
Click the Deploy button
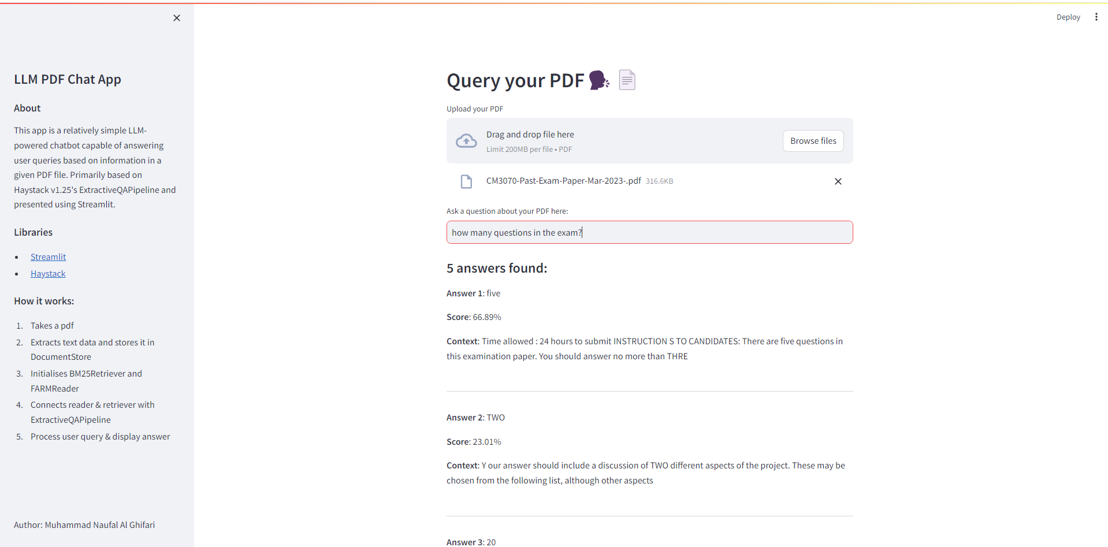click(x=1068, y=17)
